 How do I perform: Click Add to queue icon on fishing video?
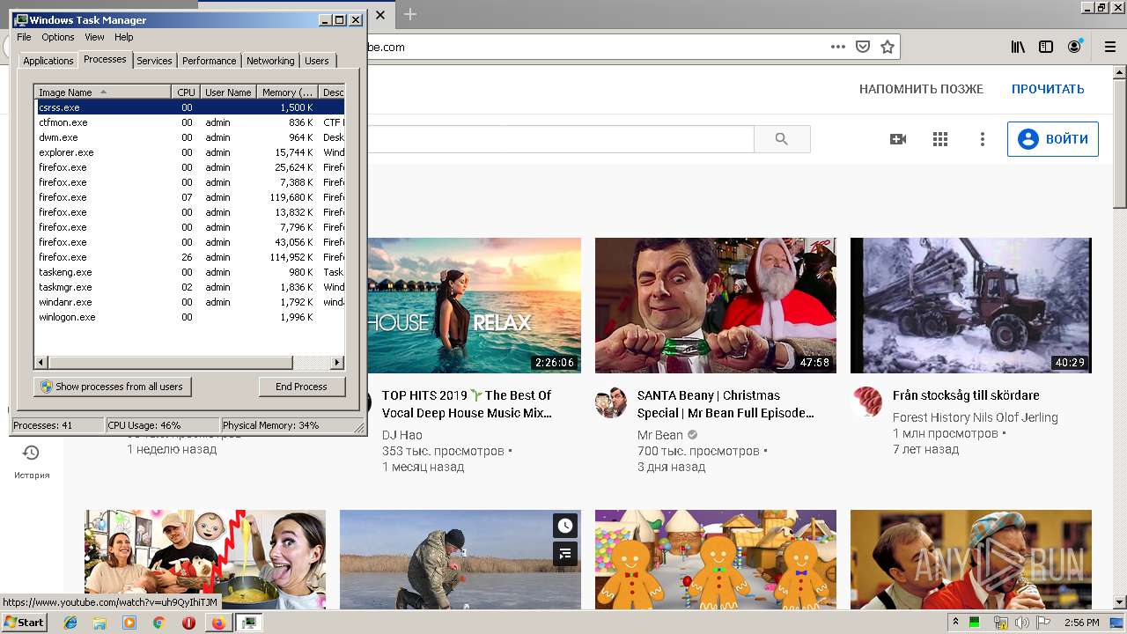pos(565,554)
